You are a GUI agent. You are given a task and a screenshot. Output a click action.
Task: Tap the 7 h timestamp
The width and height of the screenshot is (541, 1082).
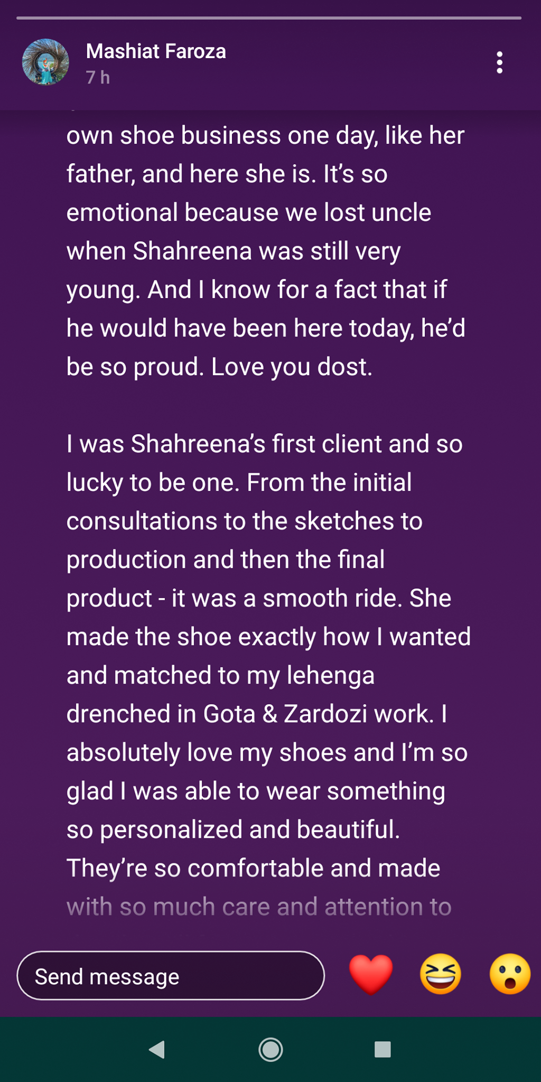(98, 78)
